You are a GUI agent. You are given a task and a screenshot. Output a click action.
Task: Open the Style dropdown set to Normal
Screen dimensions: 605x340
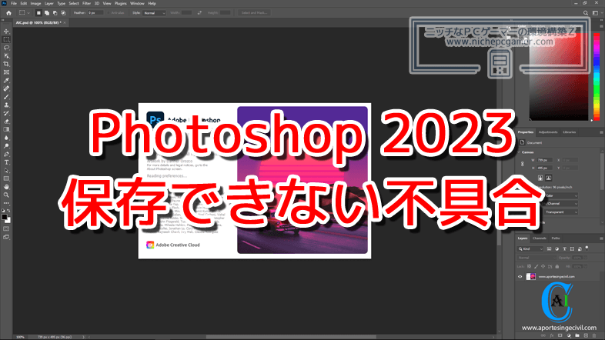[154, 13]
